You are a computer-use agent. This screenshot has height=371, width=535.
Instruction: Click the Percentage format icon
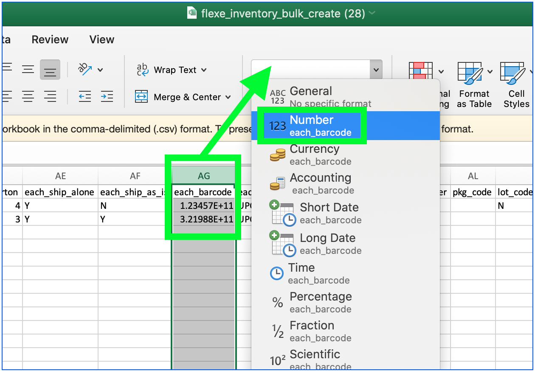point(277,302)
